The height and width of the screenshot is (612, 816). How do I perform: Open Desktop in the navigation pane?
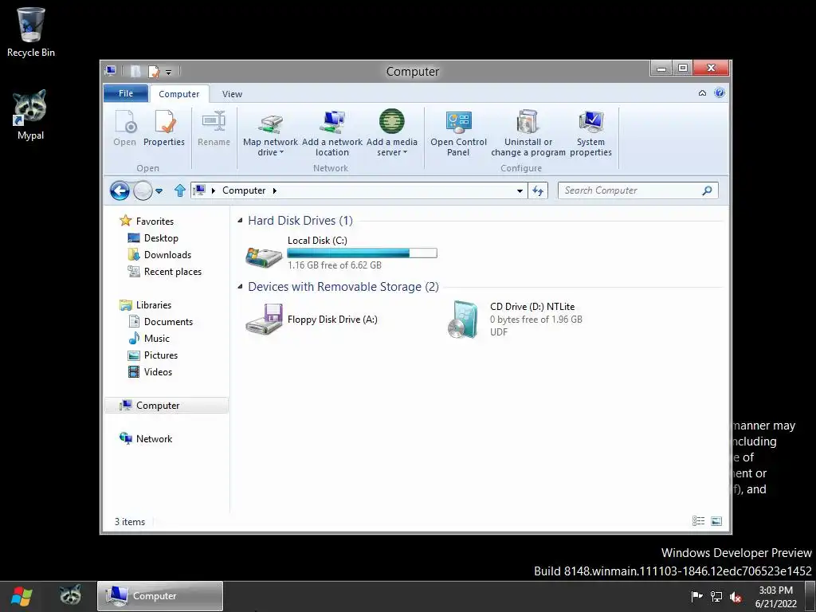point(161,237)
